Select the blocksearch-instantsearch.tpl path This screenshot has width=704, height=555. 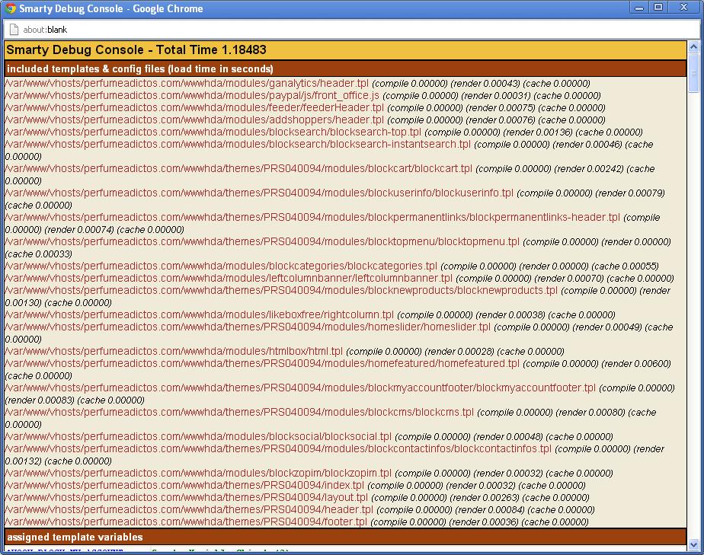click(x=238, y=144)
